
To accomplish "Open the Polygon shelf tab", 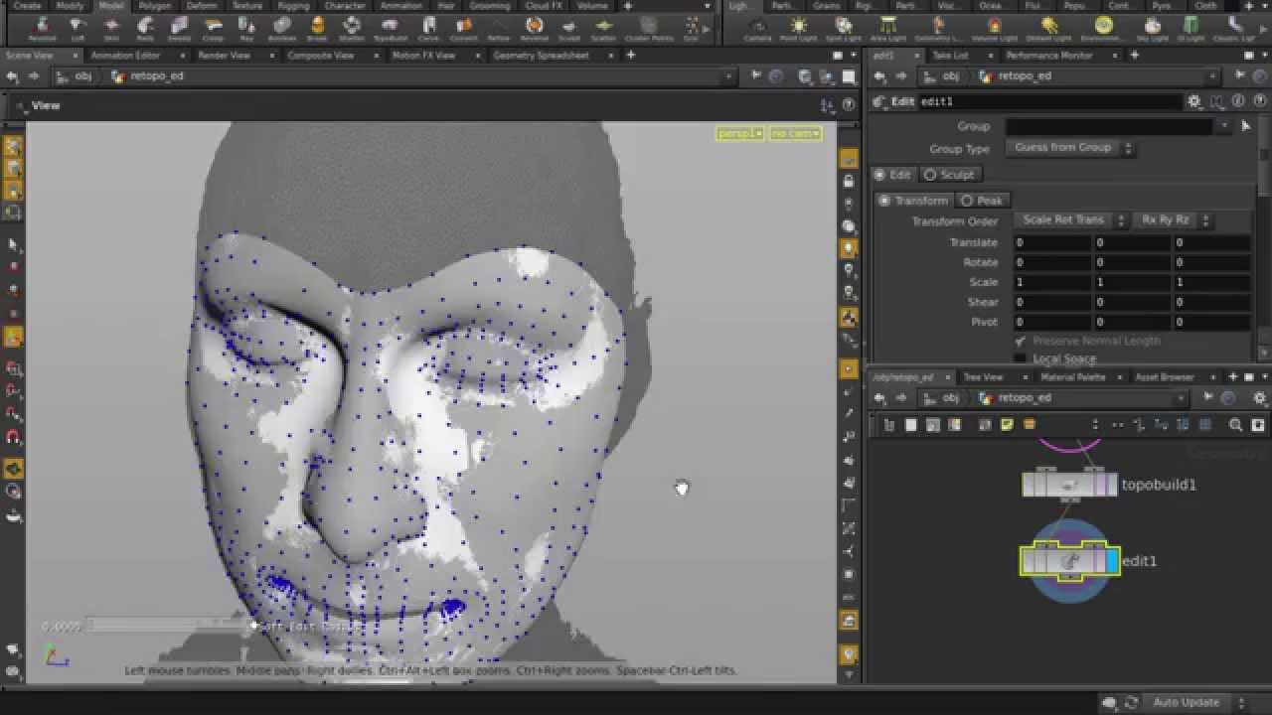I will [155, 6].
